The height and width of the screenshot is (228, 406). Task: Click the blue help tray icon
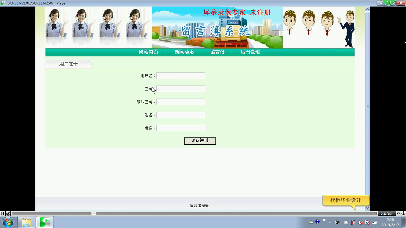click(318, 221)
